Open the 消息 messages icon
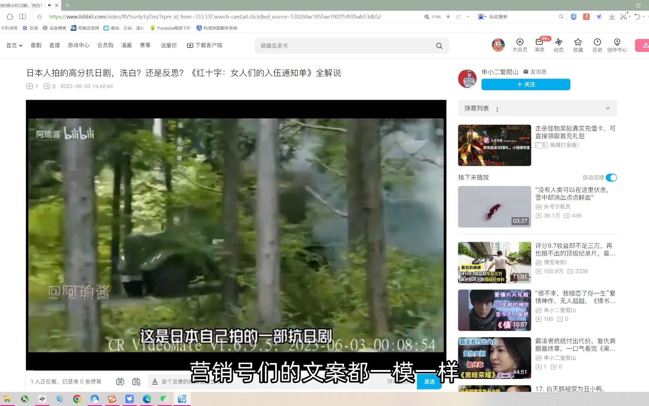Viewport: 649px width, 406px height. tap(539, 45)
